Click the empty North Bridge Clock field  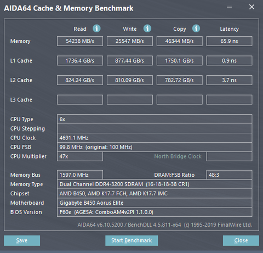pyautogui.click(x=229, y=156)
